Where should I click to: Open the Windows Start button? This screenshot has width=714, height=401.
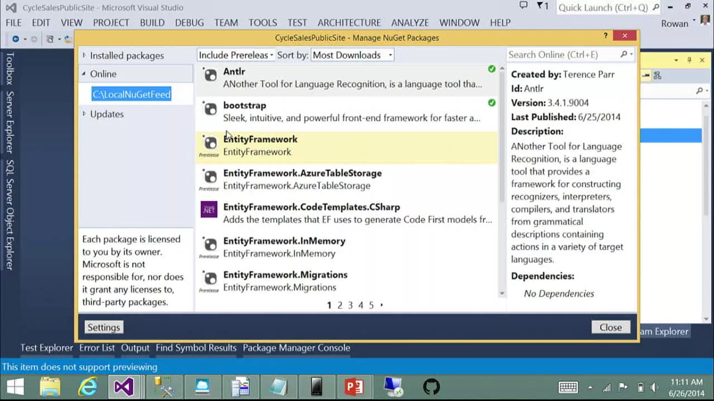[x=15, y=387]
